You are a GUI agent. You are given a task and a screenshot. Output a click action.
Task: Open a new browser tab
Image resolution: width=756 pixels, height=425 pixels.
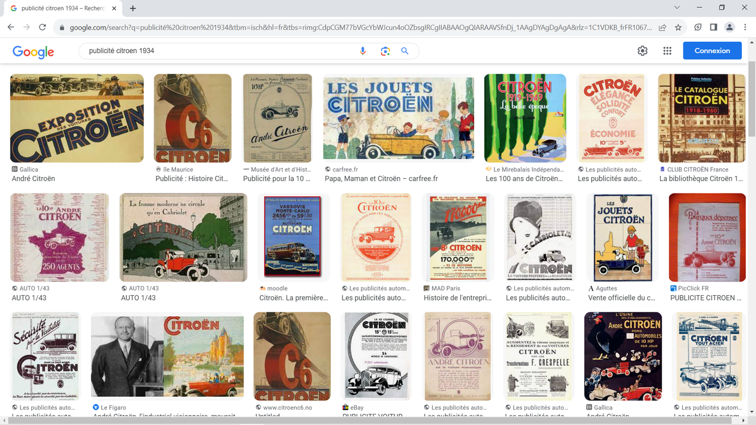pos(133,8)
